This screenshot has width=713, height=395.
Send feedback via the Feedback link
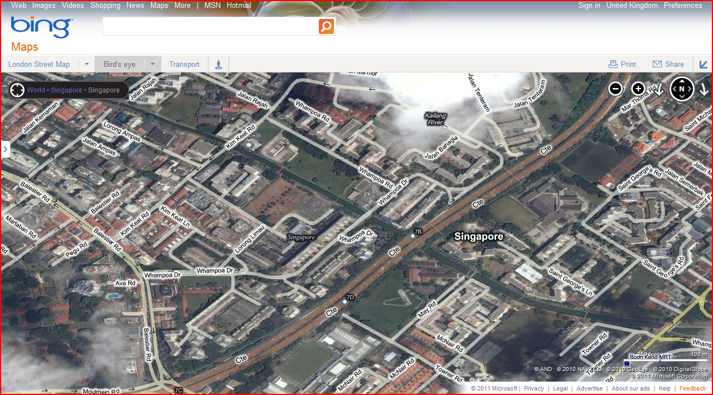point(692,388)
